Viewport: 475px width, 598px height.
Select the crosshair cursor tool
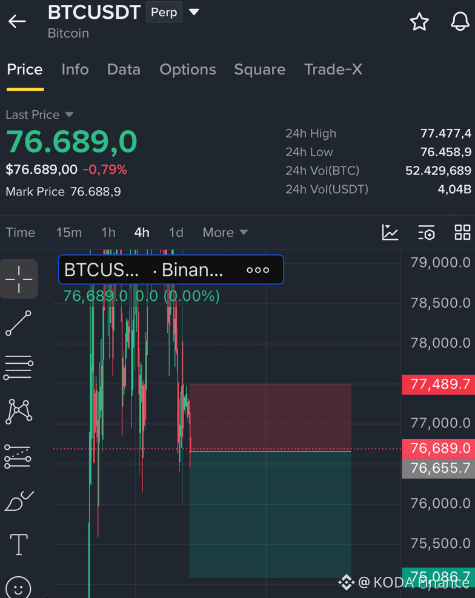(19, 279)
